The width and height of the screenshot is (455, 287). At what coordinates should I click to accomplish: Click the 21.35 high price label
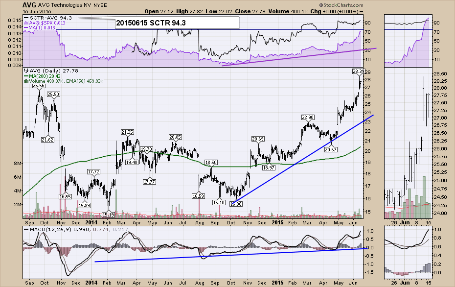127,132
